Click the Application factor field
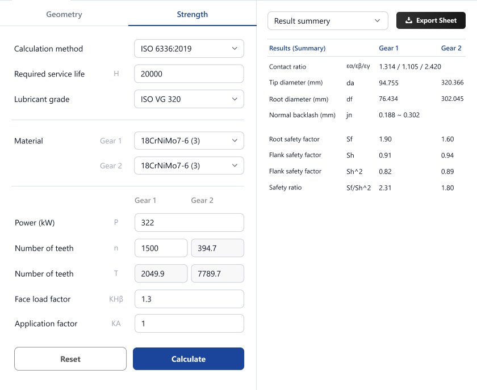 tap(189, 324)
